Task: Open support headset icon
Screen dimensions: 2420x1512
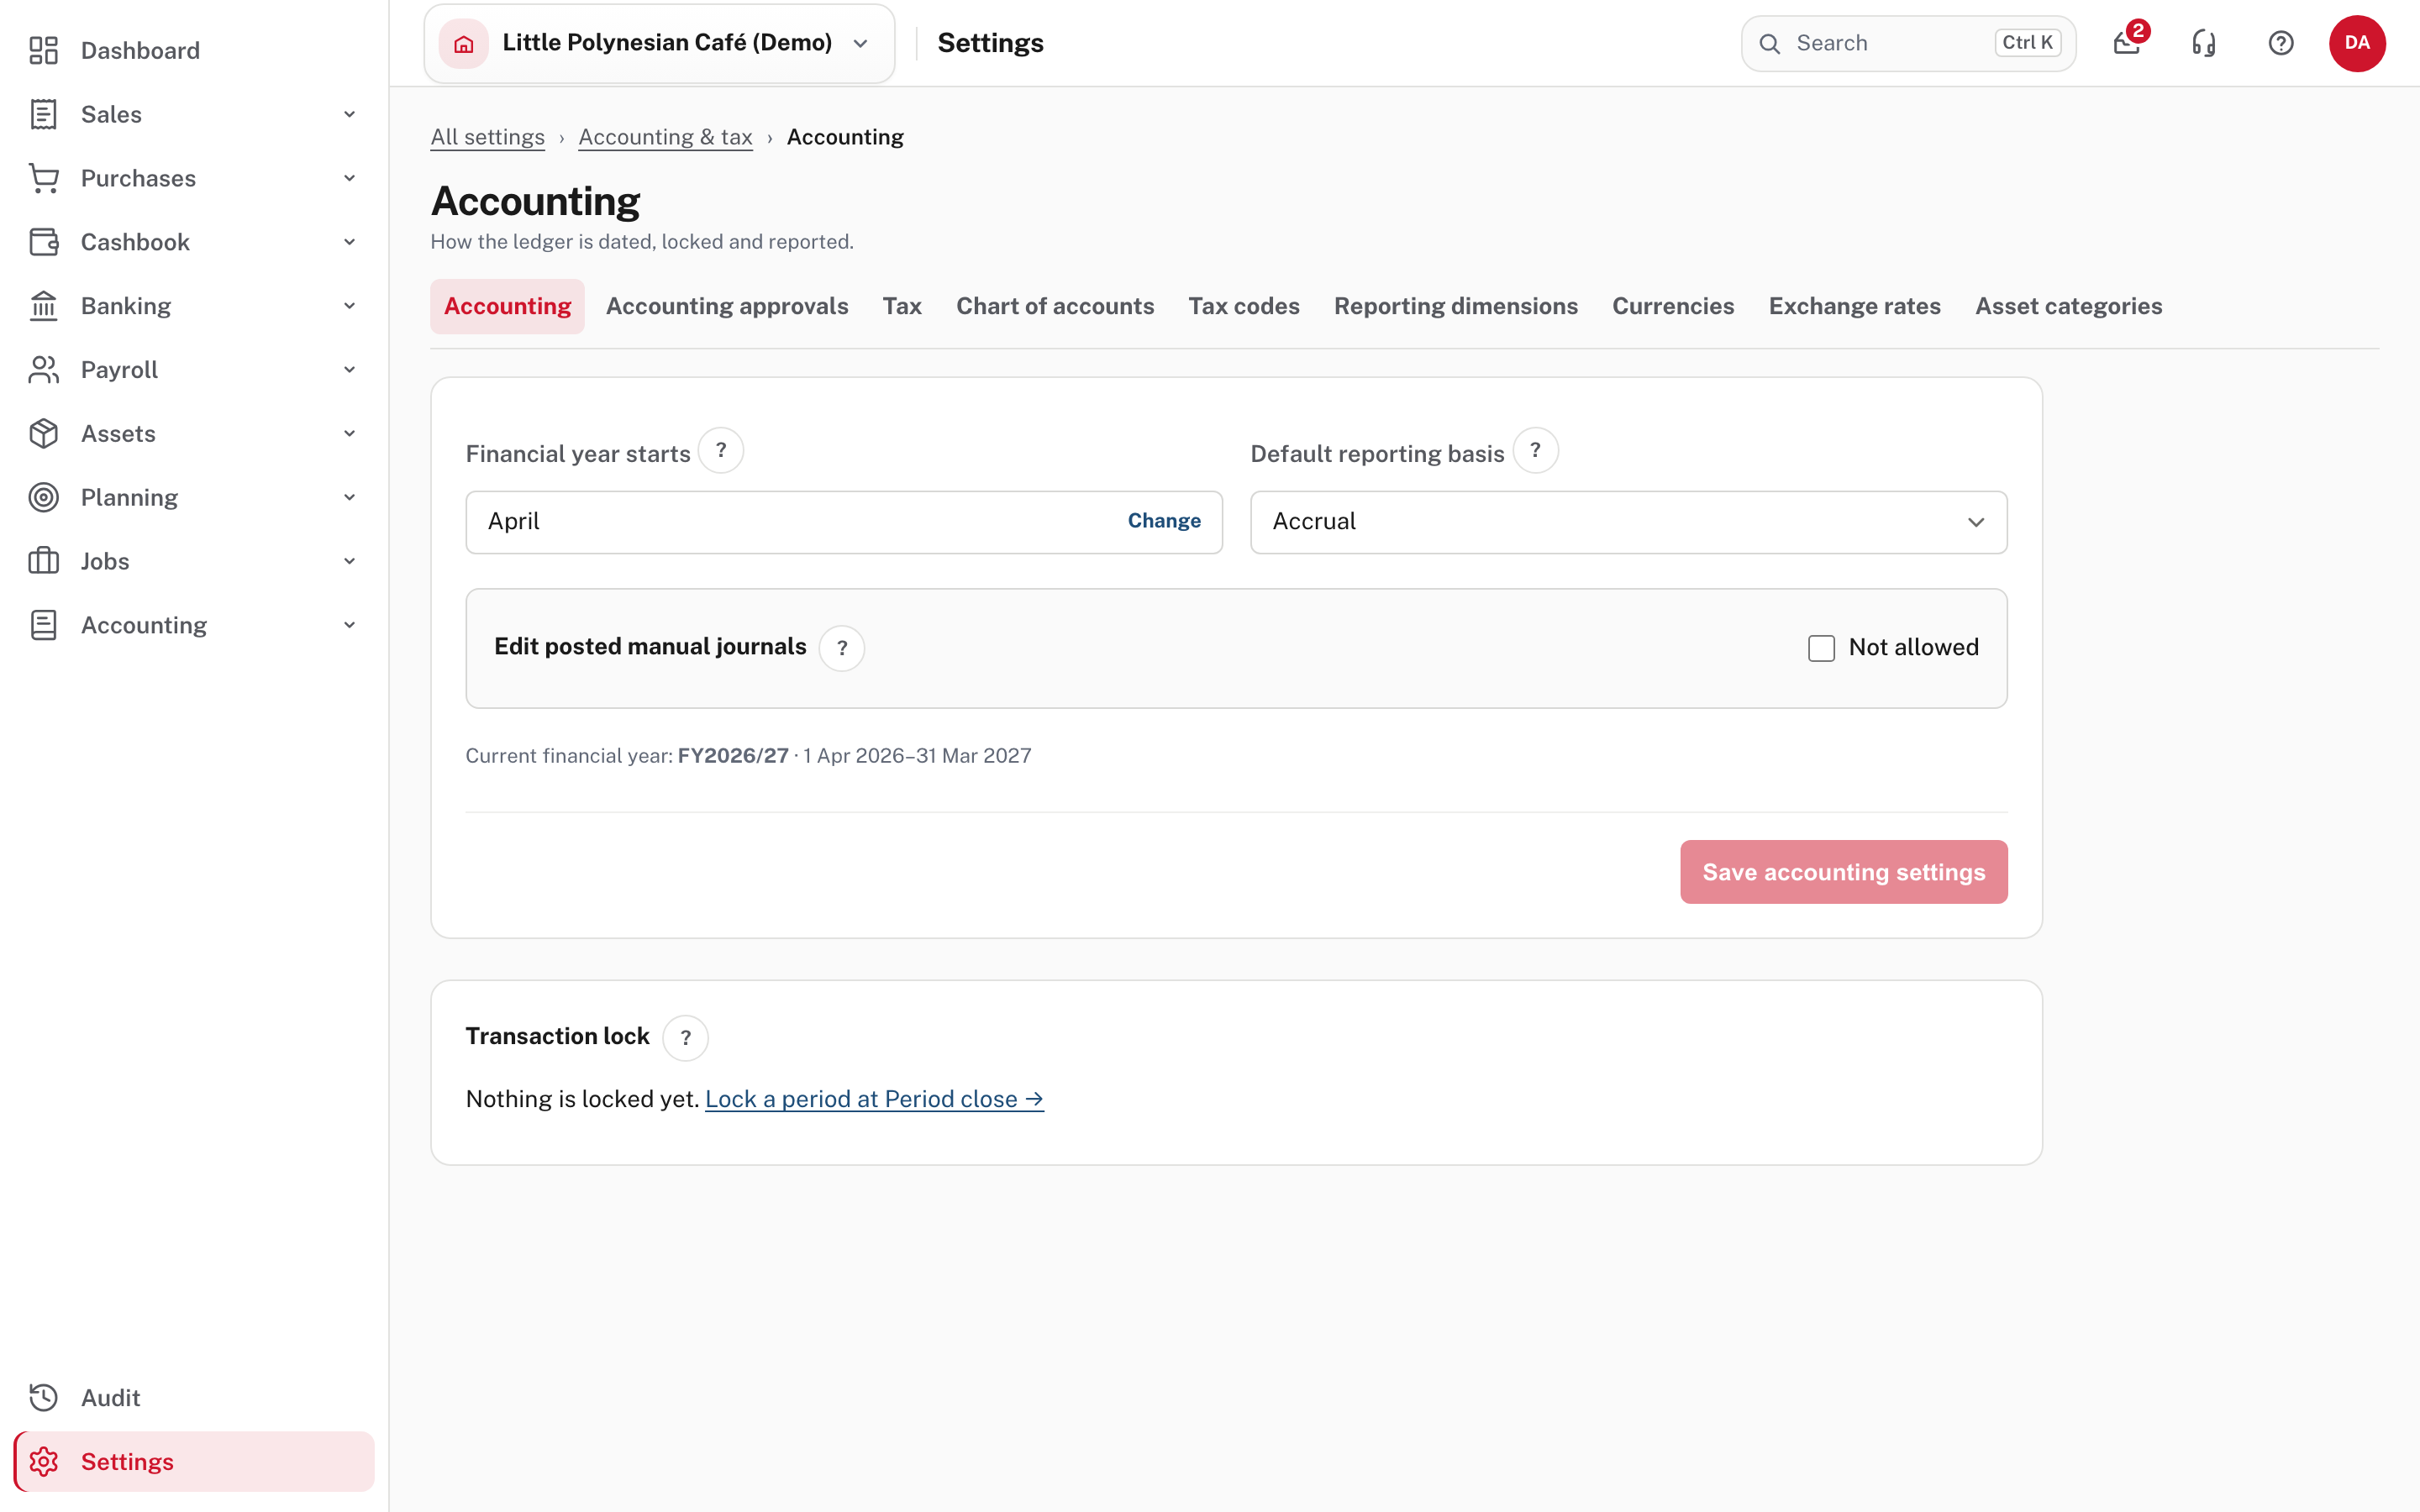Action: point(2204,43)
